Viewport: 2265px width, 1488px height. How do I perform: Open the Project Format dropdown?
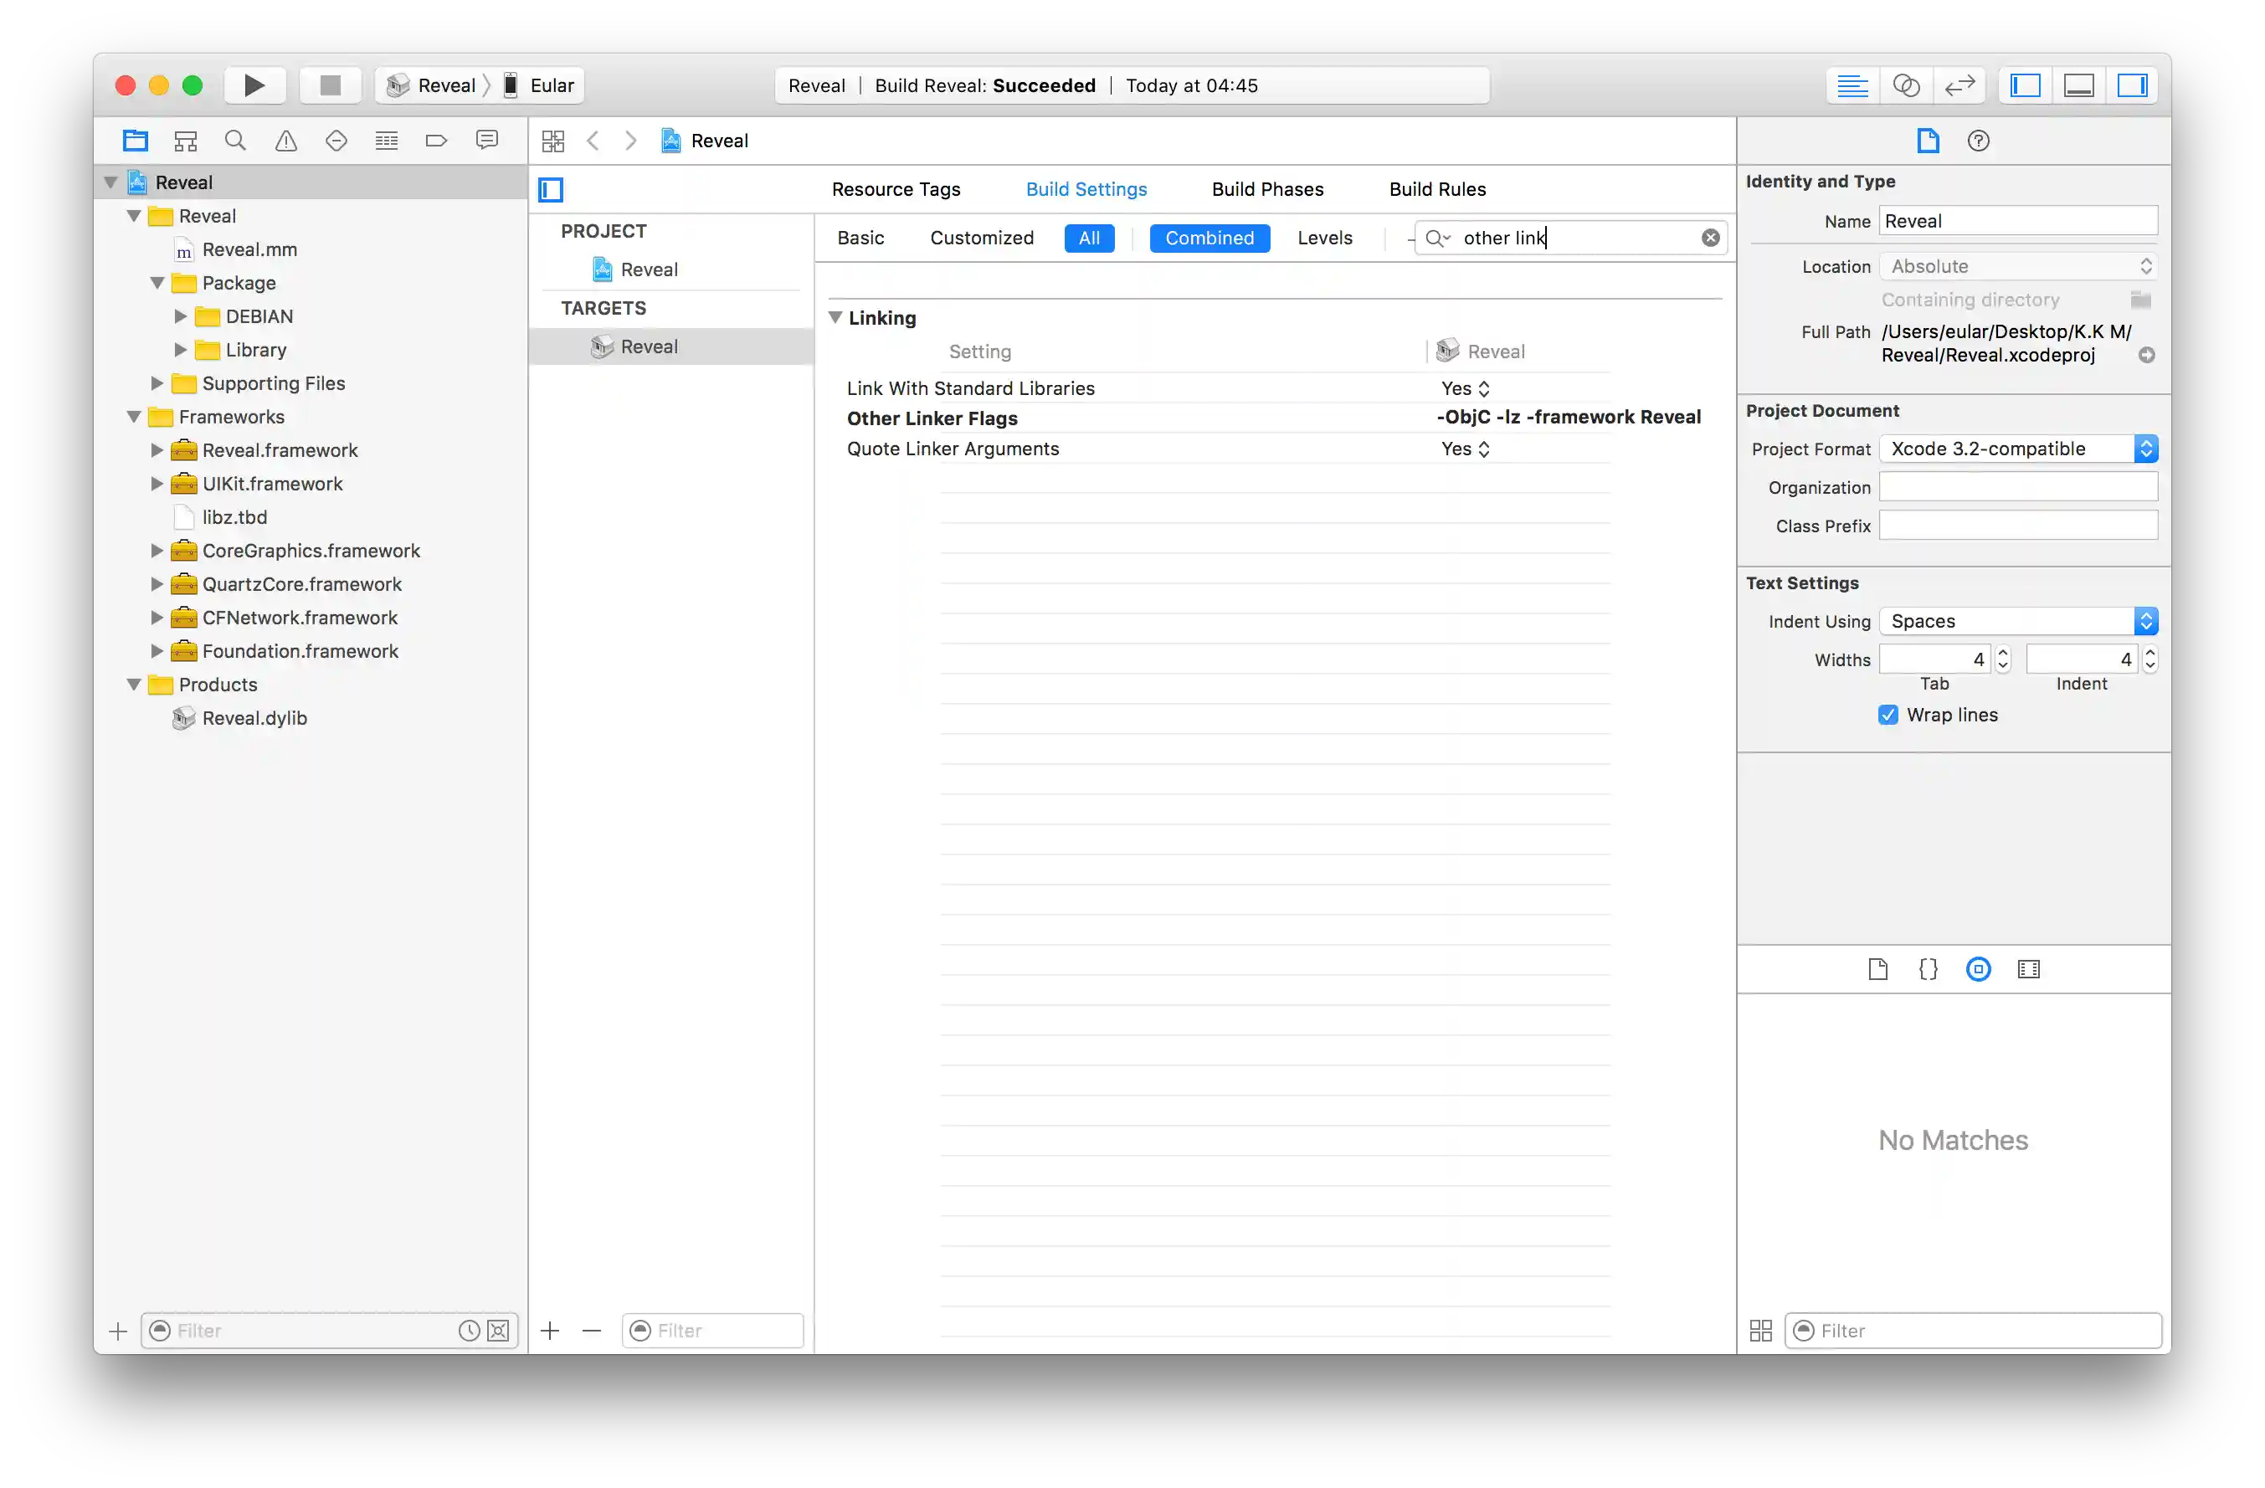(2017, 449)
